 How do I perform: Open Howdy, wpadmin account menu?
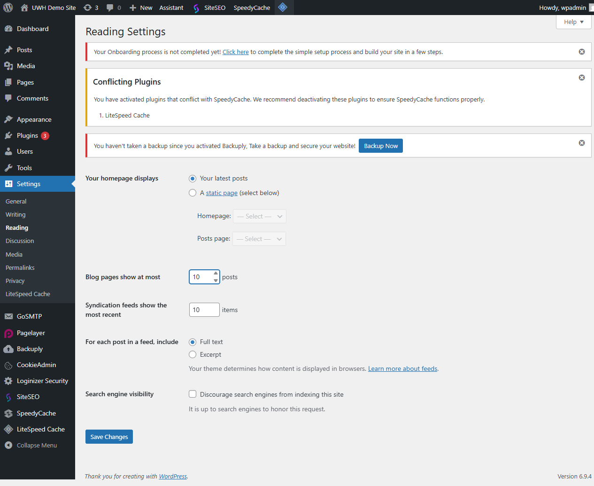[x=566, y=8]
